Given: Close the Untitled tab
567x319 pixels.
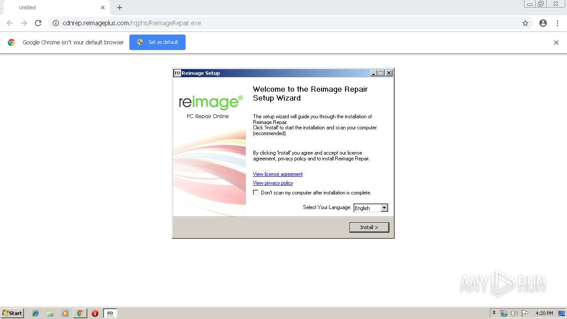Looking at the screenshot, I should (103, 8).
